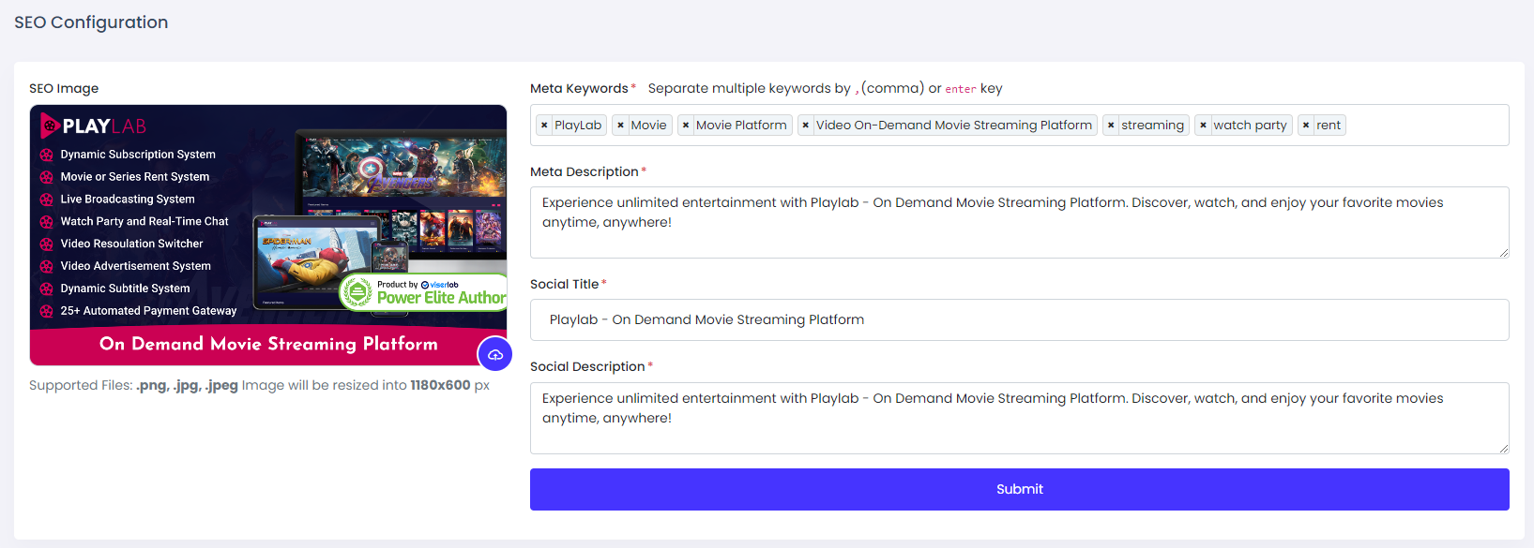1534x548 pixels.
Task: Remove the streaming keyword tag
Action: click(1111, 126)
